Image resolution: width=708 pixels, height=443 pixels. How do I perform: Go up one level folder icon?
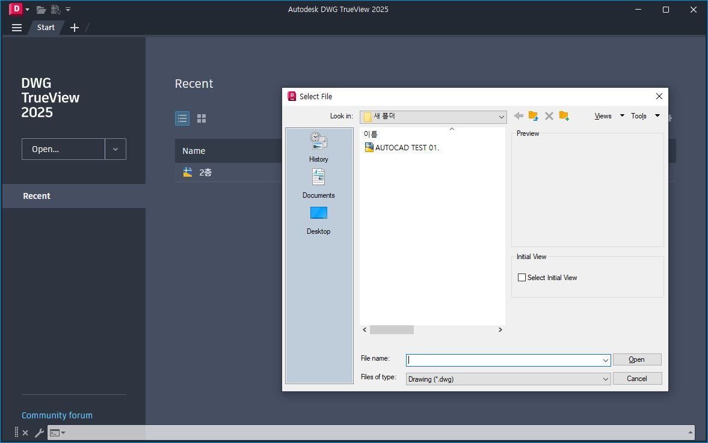tap(534, 116)
